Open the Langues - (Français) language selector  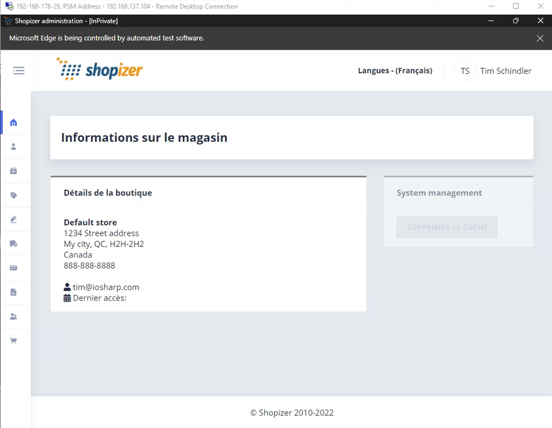(x=395, y=71)
